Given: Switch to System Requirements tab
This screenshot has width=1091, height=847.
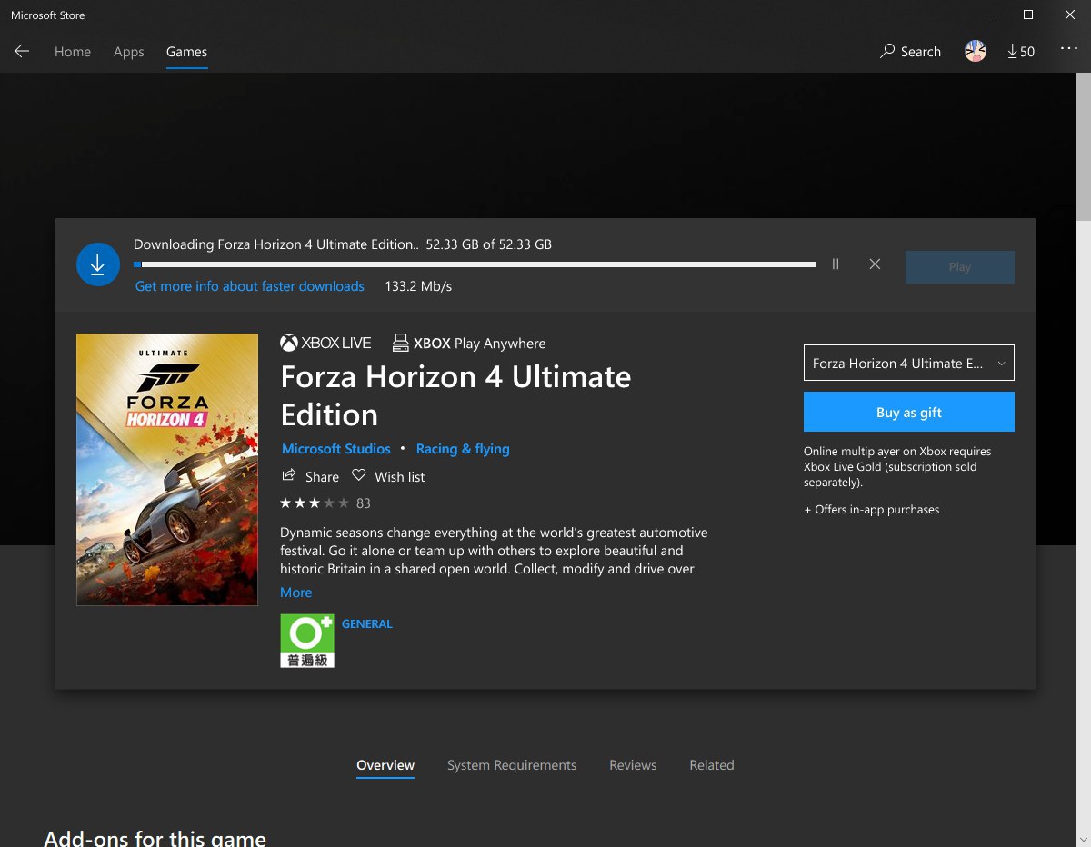Looking at the screenshot, I should pos(512,765).
